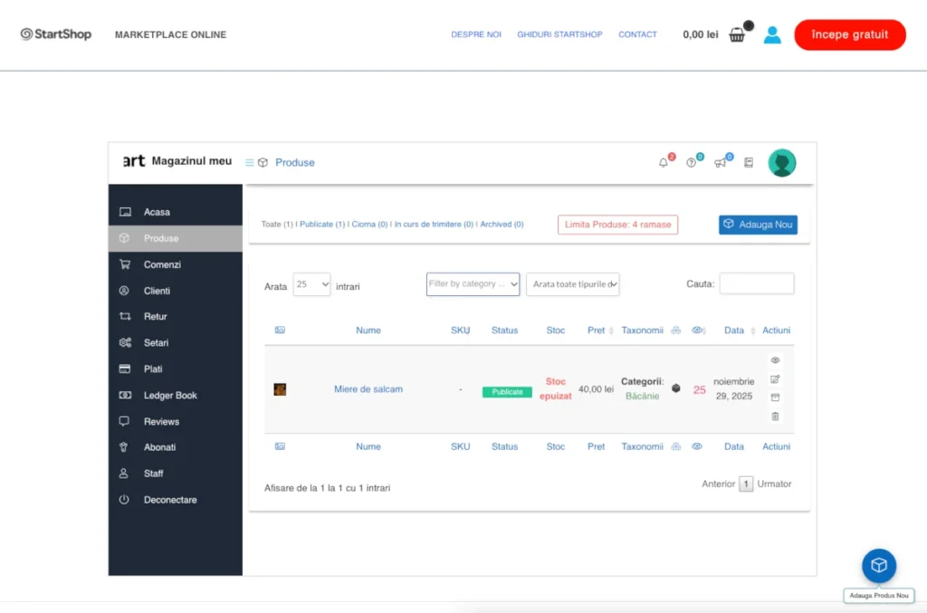The image size is (927, 613).
Task: Click the floating Adauga Produs Nou cube button
Action: pos(878,566)
